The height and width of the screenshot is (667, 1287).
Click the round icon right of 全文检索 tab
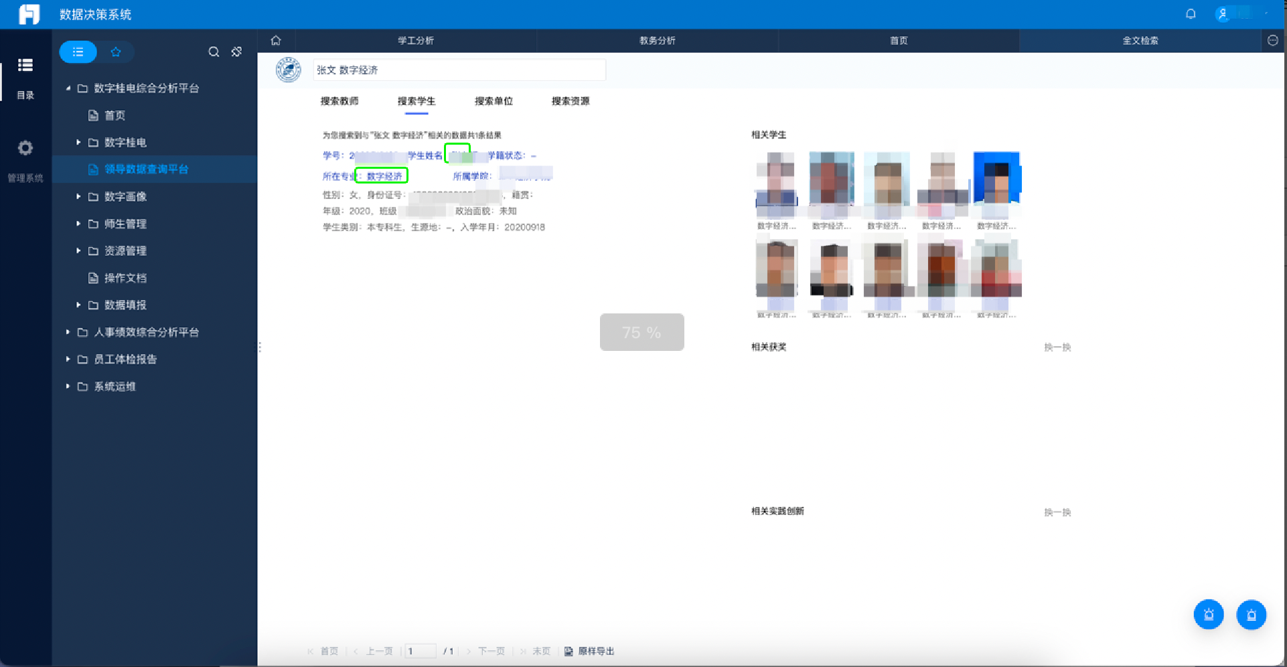click(1272, 40)
